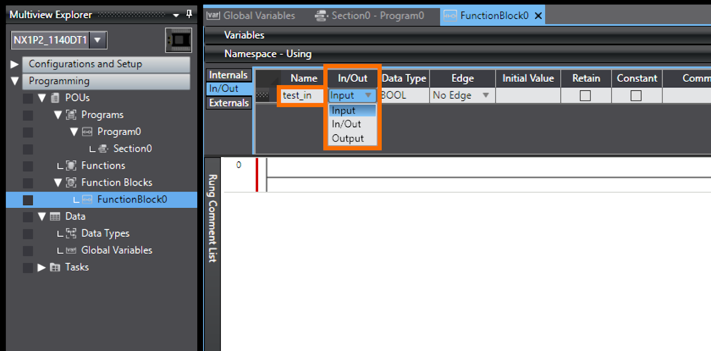
Task: Select Tasks in the explorer tree
Action: 77,267
